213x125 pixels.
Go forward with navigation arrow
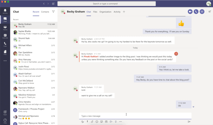[48, 4]
